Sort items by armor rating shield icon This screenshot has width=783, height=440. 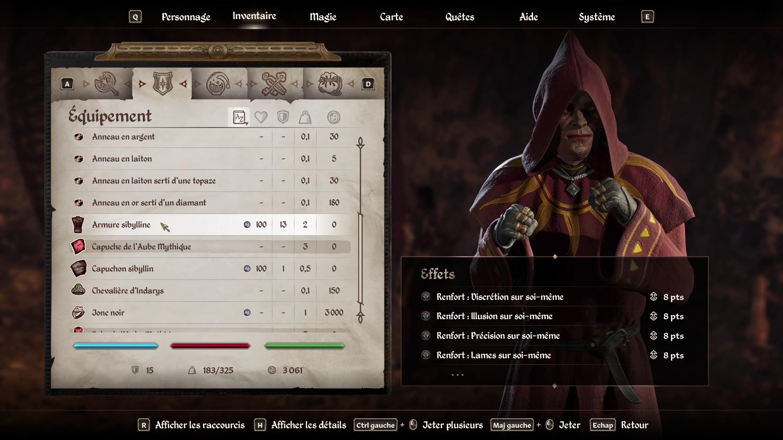pyautogui.click(x=283, y=117)
